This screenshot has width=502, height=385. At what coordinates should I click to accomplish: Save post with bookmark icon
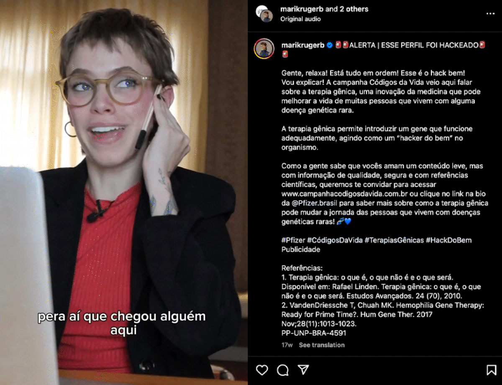(491, 370)
